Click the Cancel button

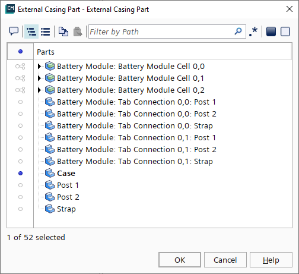225,260
